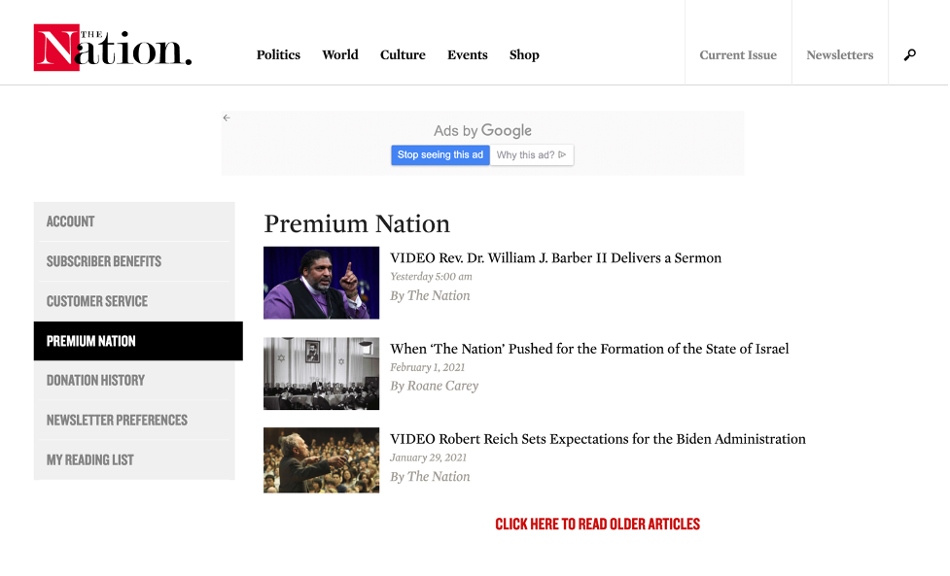This screenshot has width=950, height=576.
Task: Open Current Issue
Action: coord(739,55)
